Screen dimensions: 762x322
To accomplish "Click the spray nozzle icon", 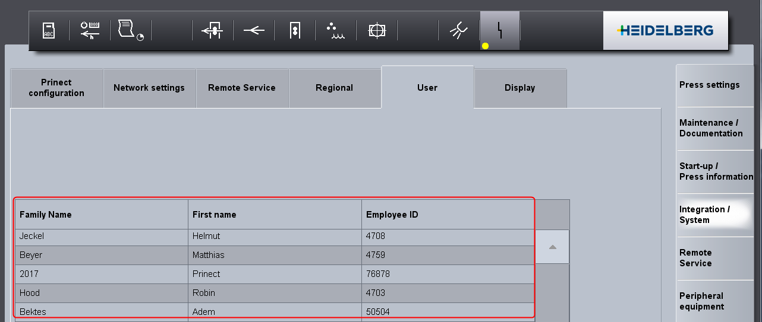I will tap(458, 30).
